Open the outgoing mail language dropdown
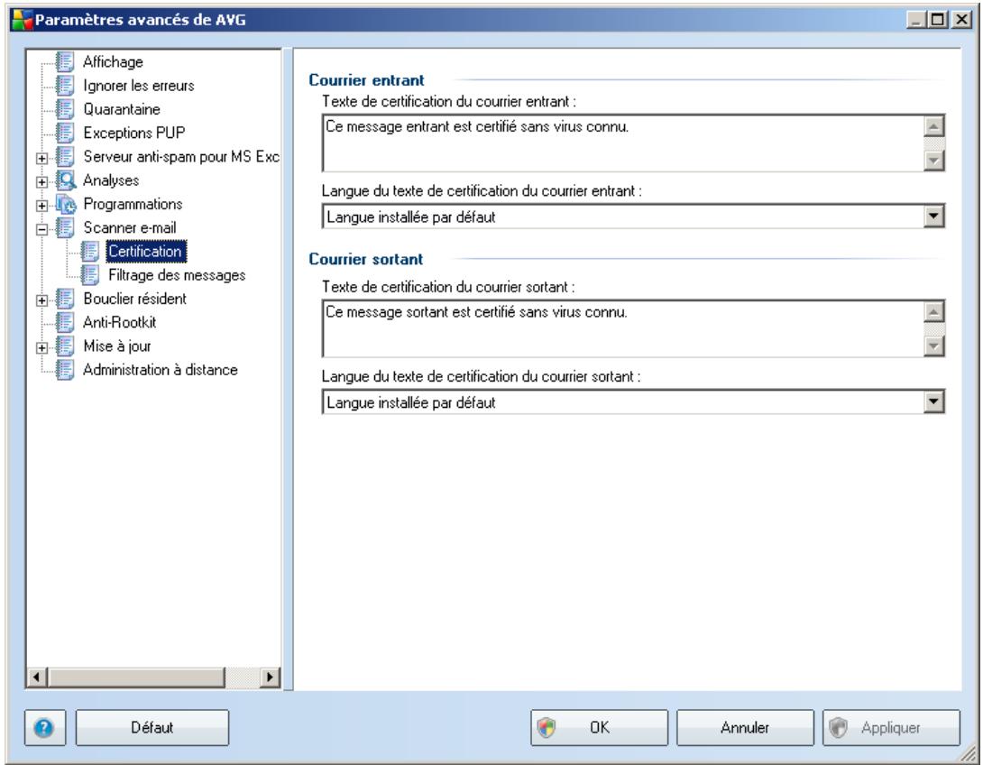The image size is (983, 765). tap(933, 402)
